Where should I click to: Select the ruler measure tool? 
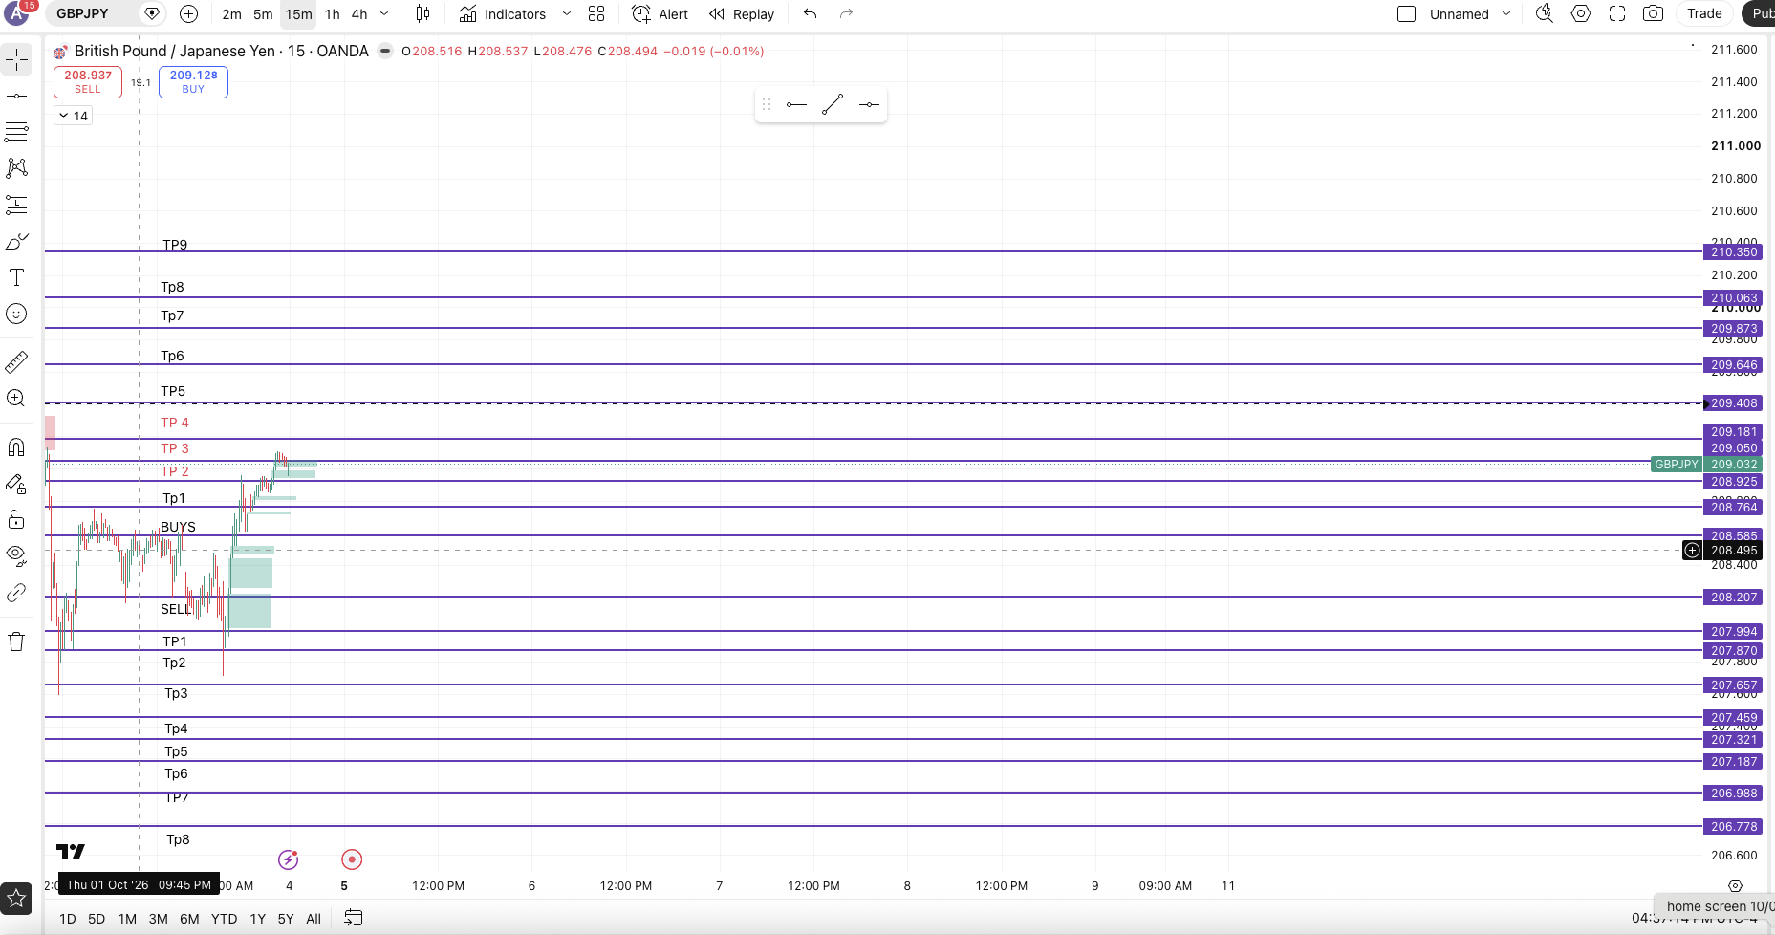click(x=16, y=361)
